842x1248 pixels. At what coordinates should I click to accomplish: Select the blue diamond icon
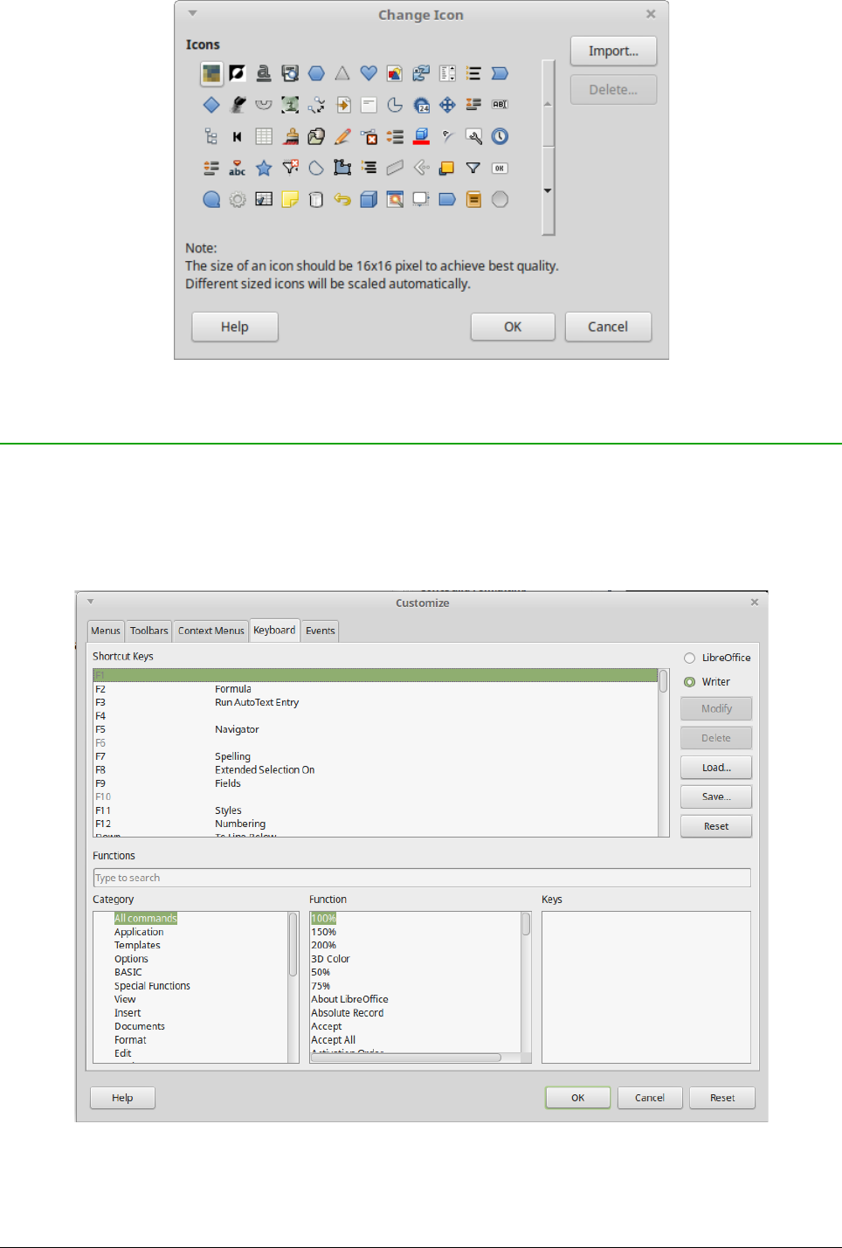coord(211,105)
